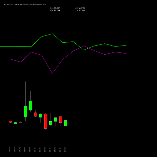This screenshot has width=157, height=157.
Task: Click the '06 Oct' date axis label
Action: coord(35,149)
